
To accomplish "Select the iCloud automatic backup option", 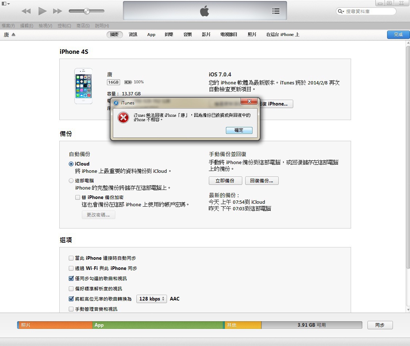I will 71,164.
